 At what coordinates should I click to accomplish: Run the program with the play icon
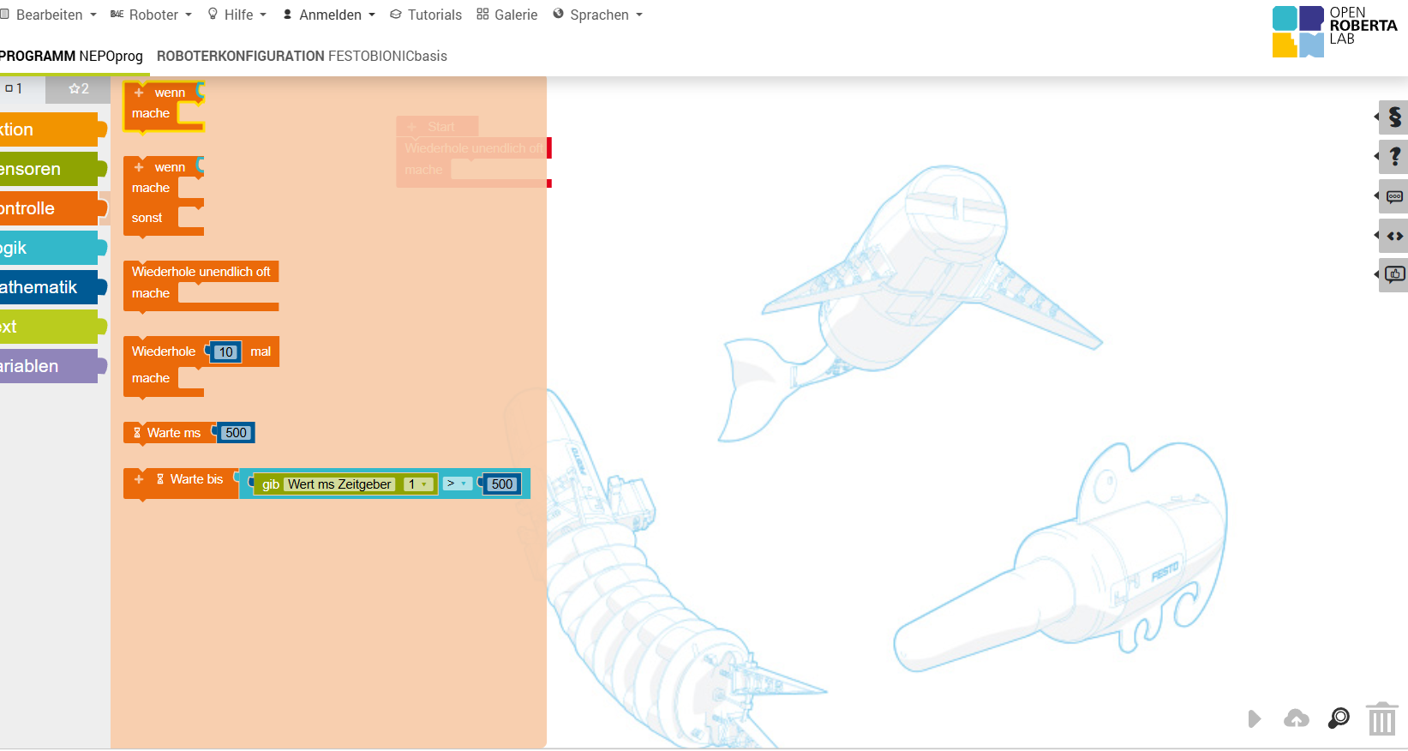(x=1255, y=718)
